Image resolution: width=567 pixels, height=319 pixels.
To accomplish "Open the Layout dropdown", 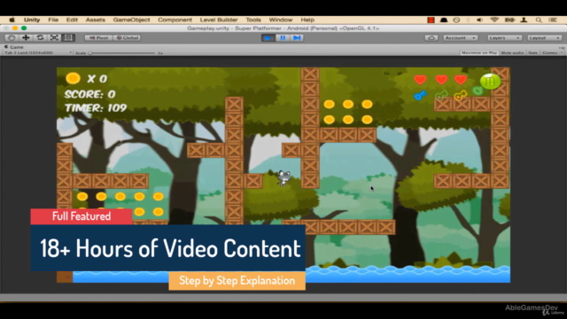I will point(544,37).
